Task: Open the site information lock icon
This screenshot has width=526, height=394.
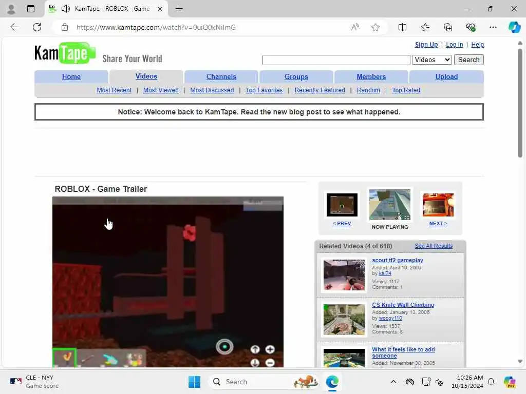Action: click(x=65, y=27)
